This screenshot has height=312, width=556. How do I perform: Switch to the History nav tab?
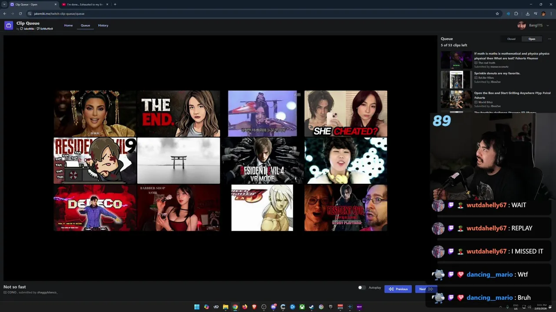click(103, 25)
